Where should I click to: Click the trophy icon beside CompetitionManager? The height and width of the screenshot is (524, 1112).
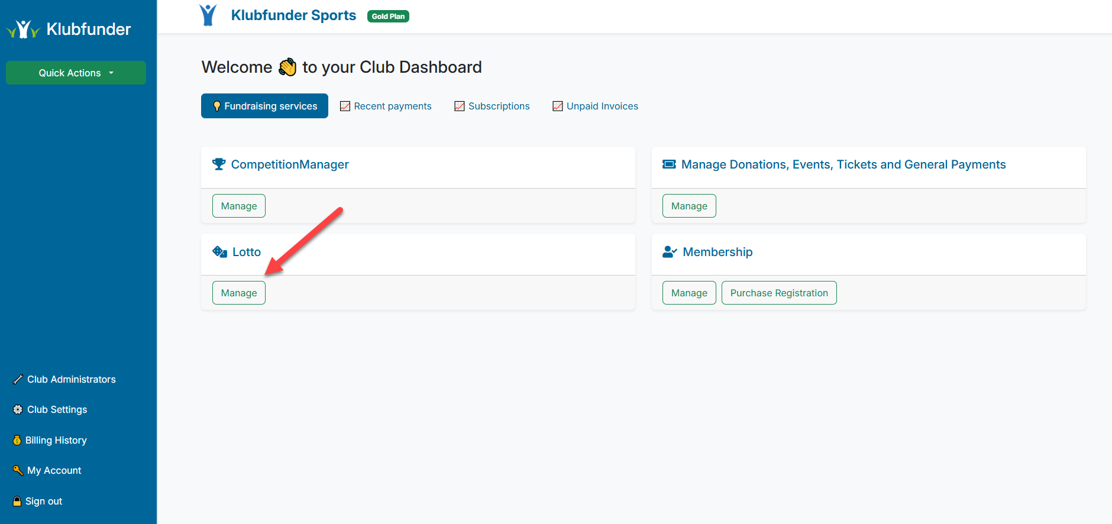click(219, 164)
